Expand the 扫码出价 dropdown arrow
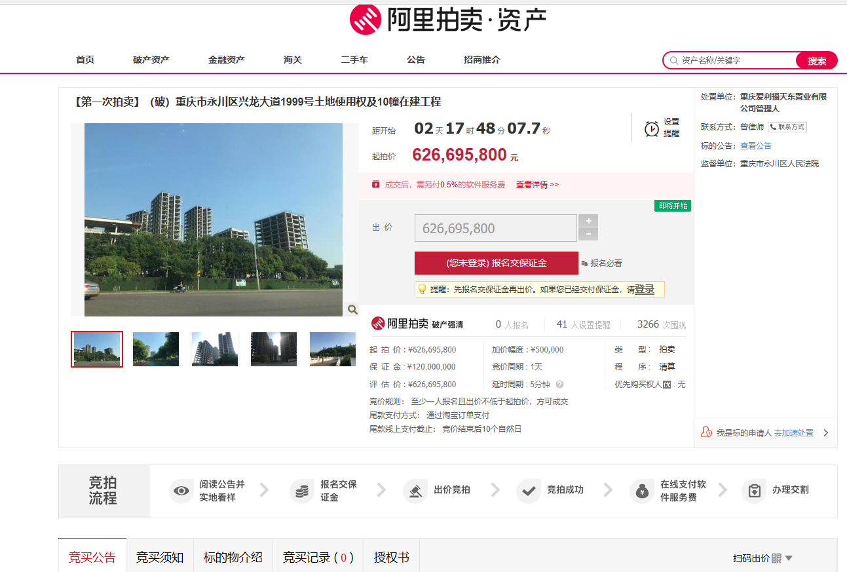The width and height of the screenshot is (847, 572). pos(789,558)
